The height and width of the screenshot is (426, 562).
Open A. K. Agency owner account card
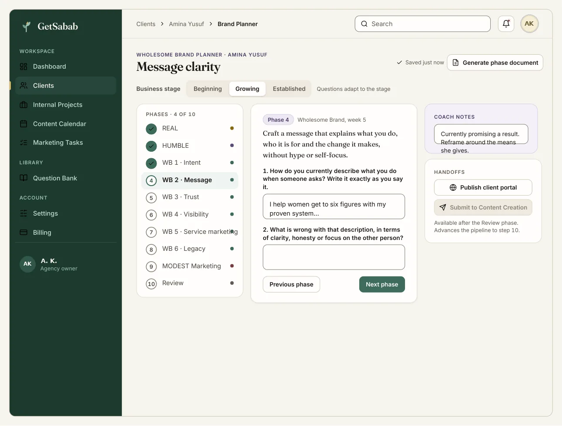click(x=66, y=264)
